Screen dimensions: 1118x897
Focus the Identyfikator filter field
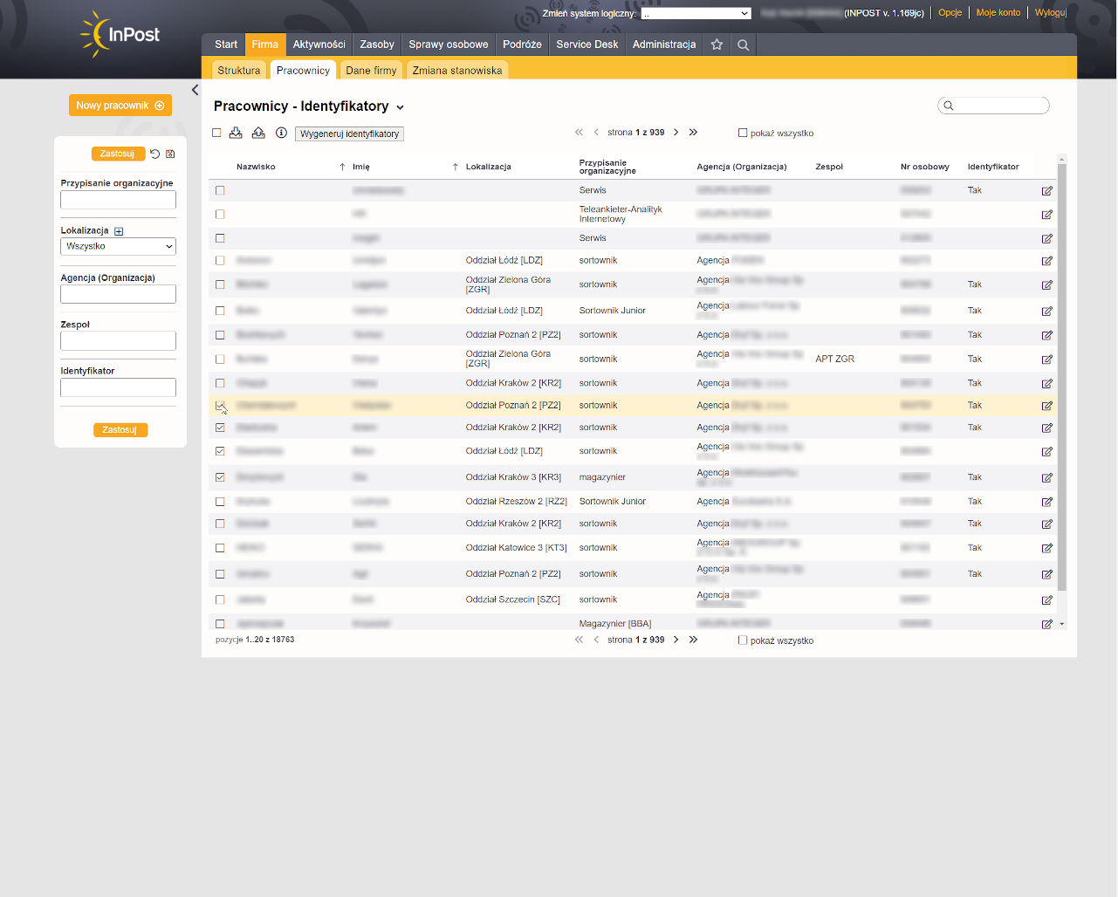pyautogui.click(x=118, y=387)
